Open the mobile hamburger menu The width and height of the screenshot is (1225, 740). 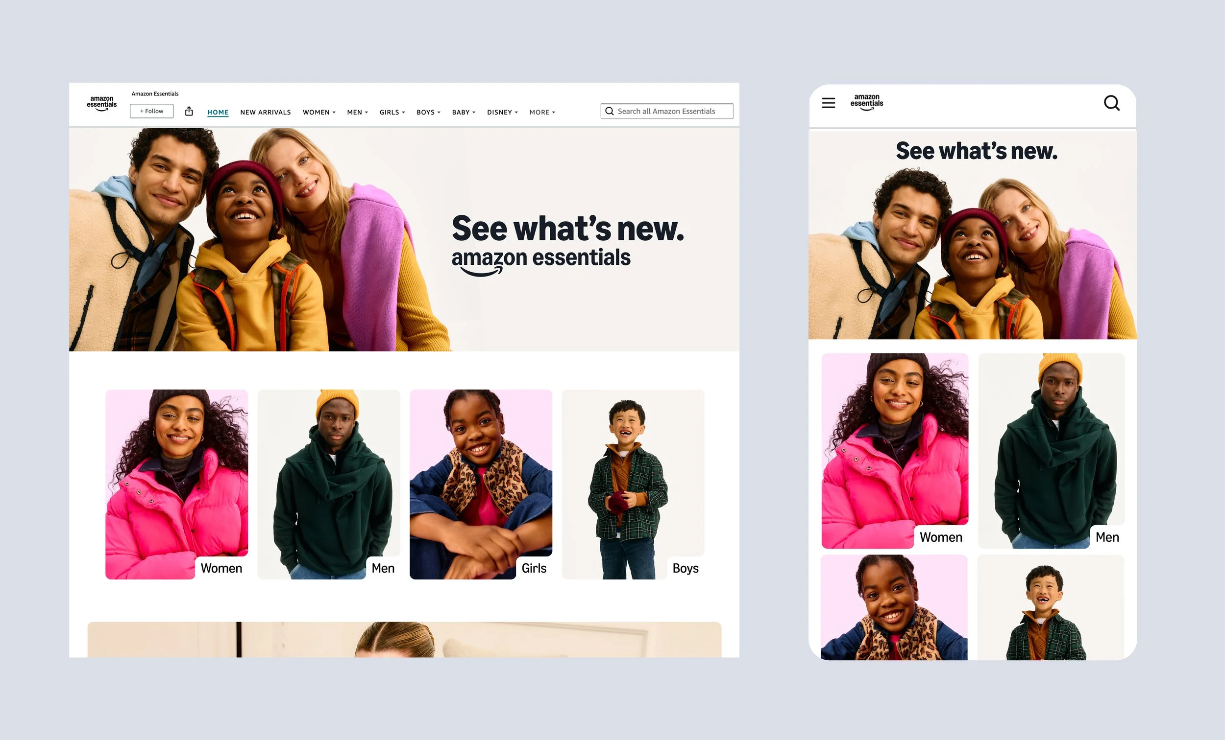(828, 103)
